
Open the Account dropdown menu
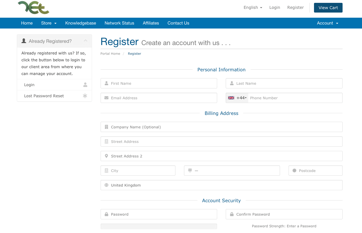tap(327, 23)
